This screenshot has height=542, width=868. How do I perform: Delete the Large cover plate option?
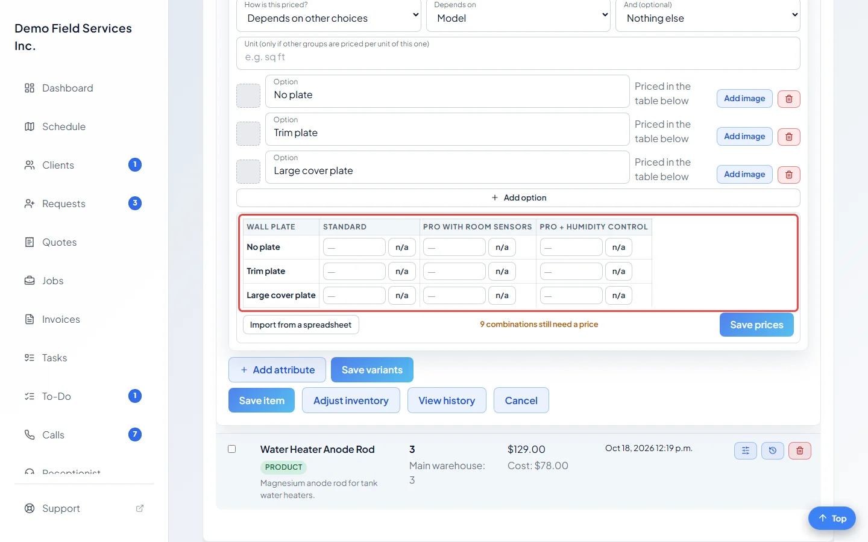[x=788, y=175]
